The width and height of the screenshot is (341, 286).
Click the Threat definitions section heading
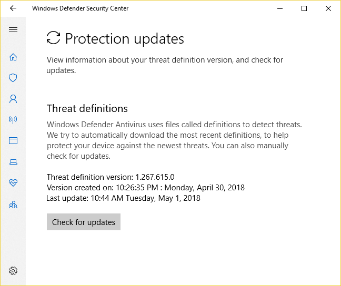(87, 109)
